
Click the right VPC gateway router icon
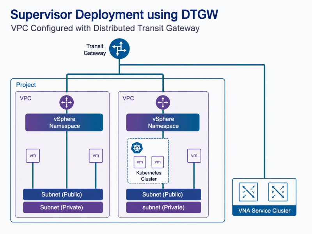click(163, 103)
